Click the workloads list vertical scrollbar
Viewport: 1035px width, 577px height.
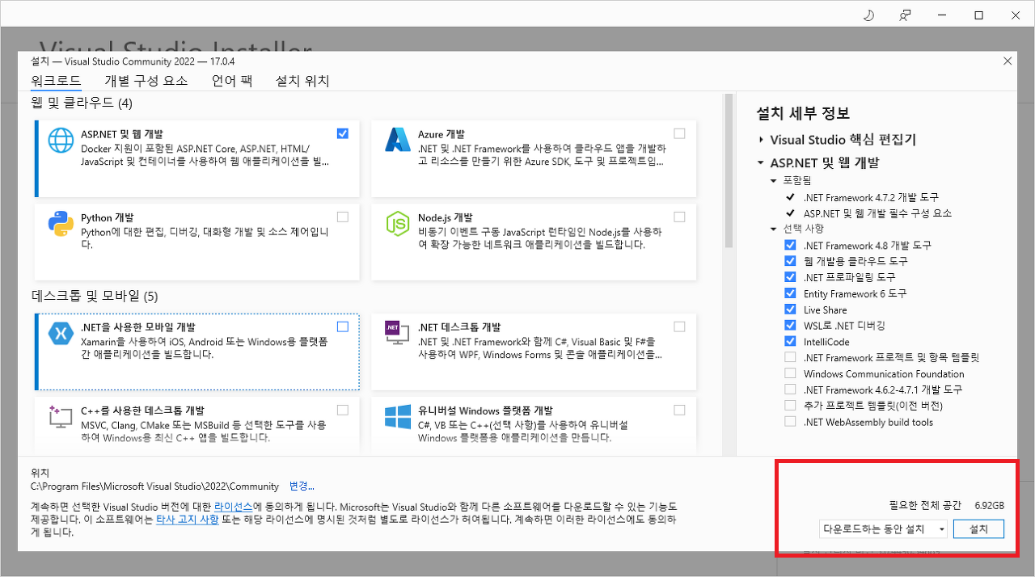coord(729,171)
